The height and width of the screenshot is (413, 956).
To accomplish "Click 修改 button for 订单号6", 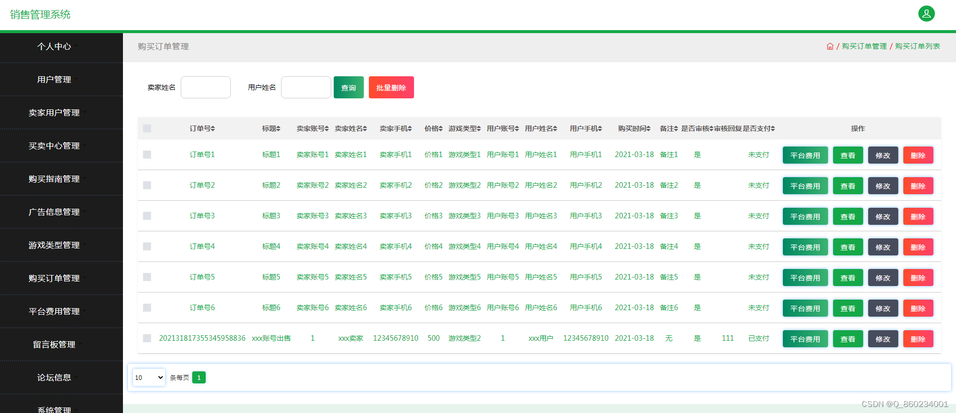I will pos(883,308).
